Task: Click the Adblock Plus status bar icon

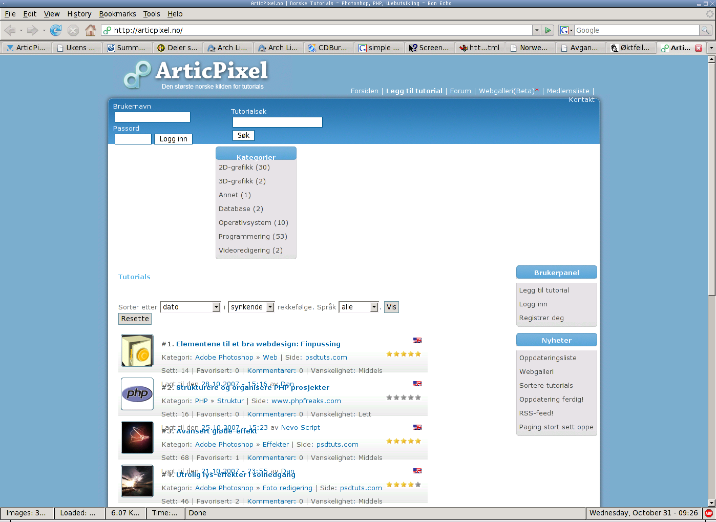Action: [709, 513]
